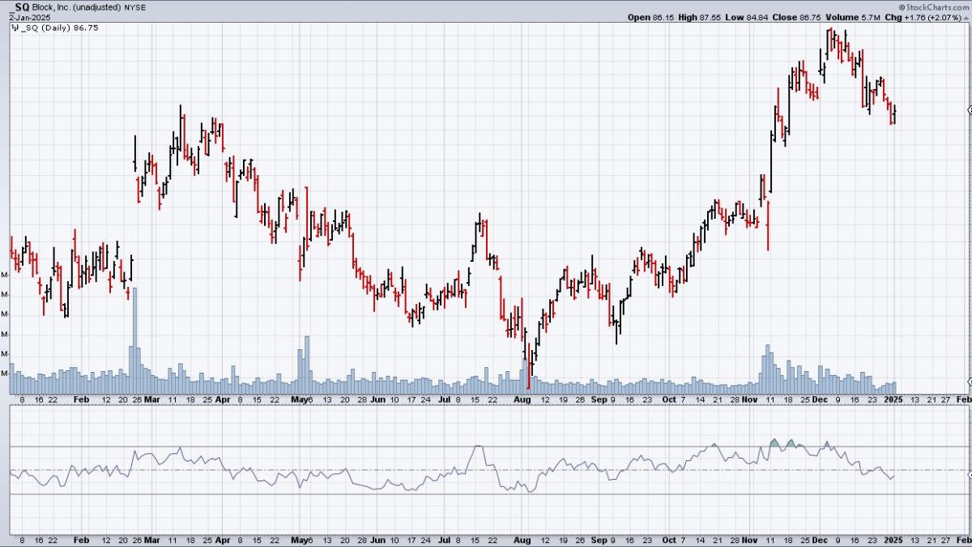Click the Aug label on the price panel date axis
Viewport: 972px width, 547px height.
coord(522,400)
